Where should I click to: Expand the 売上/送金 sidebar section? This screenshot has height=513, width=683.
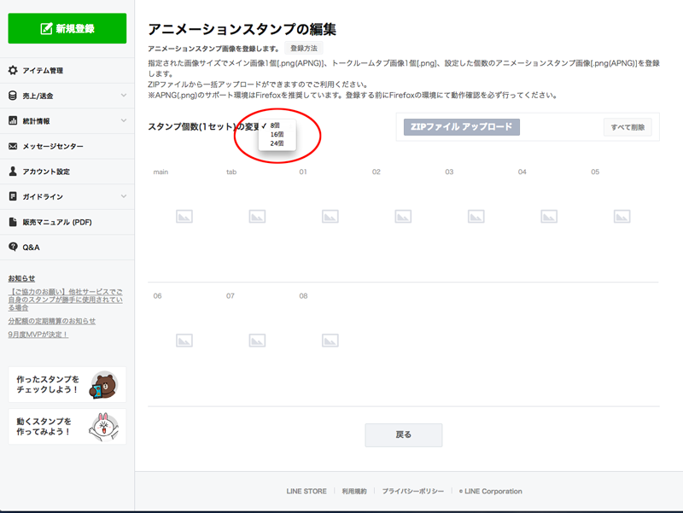[123, 96]
